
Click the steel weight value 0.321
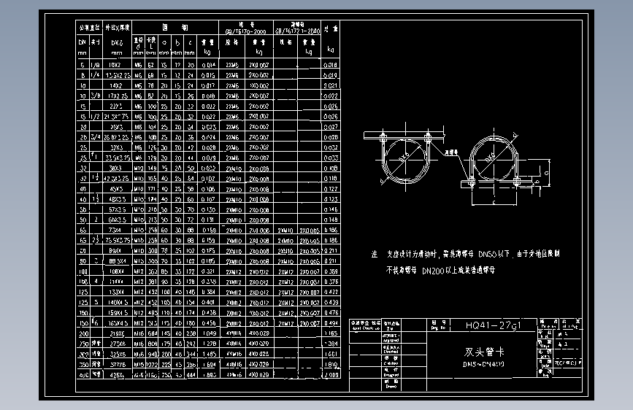[208, 271]
